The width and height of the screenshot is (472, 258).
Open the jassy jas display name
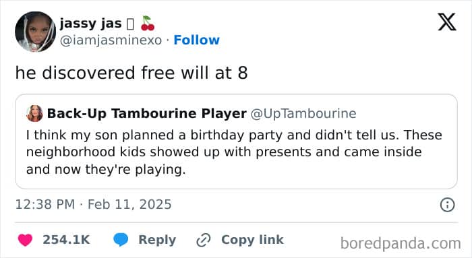pos(90,24)
